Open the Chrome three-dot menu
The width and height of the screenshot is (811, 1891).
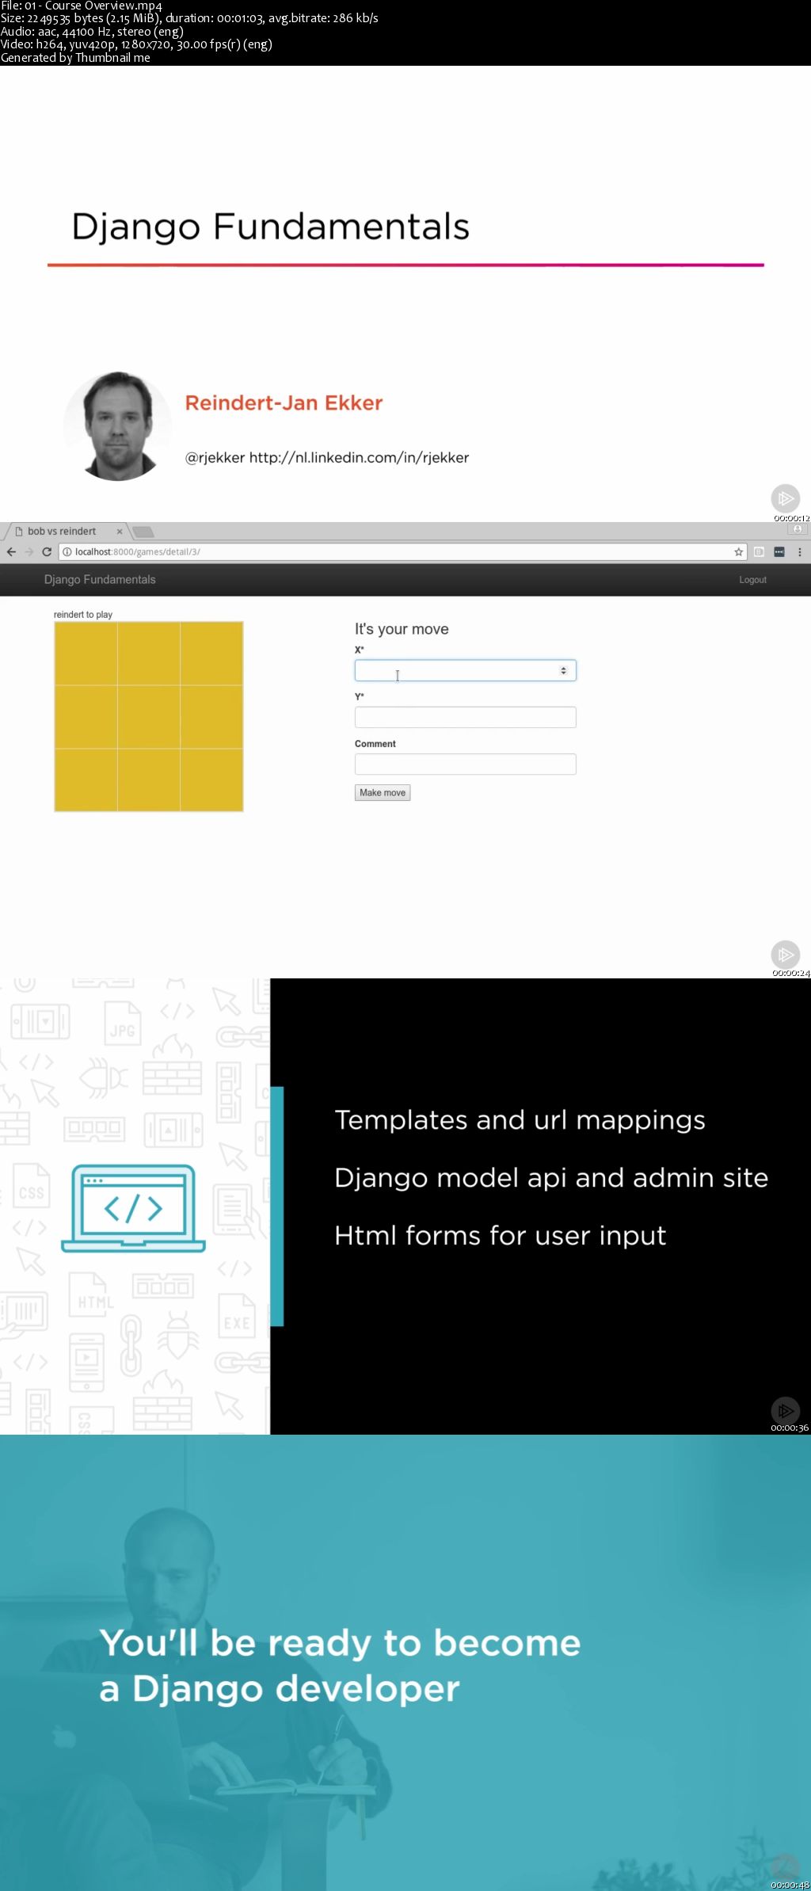tap(800, 552)
